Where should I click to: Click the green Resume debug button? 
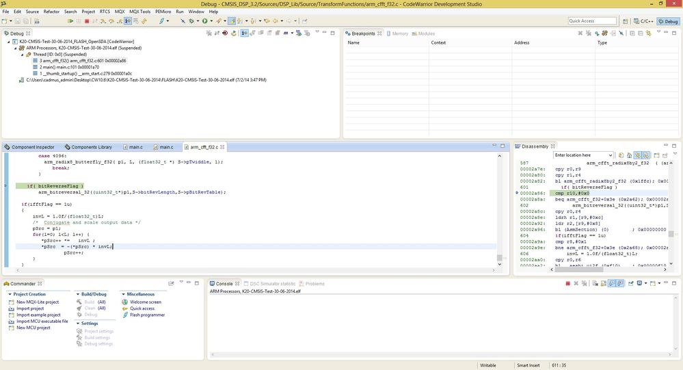pyautogui.click(x=70, y=21)
